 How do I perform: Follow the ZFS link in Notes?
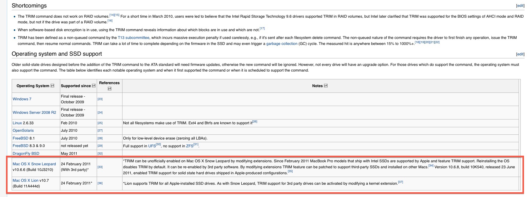pos(190,146)
